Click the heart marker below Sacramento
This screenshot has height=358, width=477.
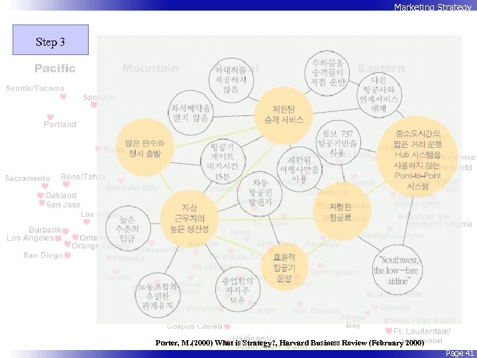[45, 186]
